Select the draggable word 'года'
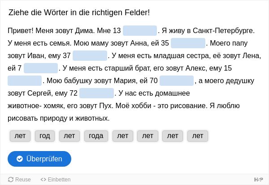This screenshot has width=269, height=185. tap(96, 136)
